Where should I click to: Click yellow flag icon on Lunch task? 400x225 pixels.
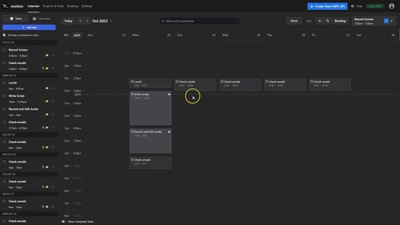(x=47, y=88)
